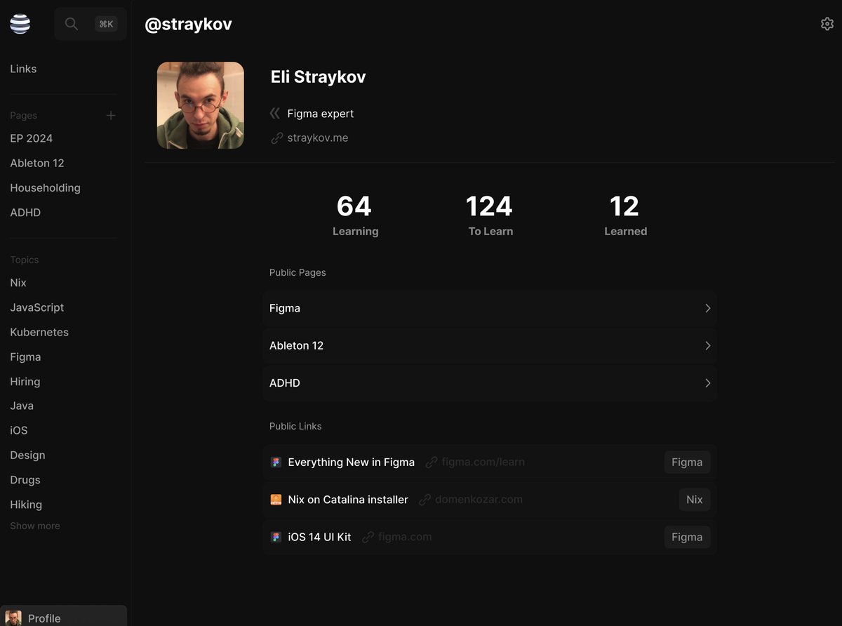Select the Hiring topic
Screen dimensions: 842x626
25,381
